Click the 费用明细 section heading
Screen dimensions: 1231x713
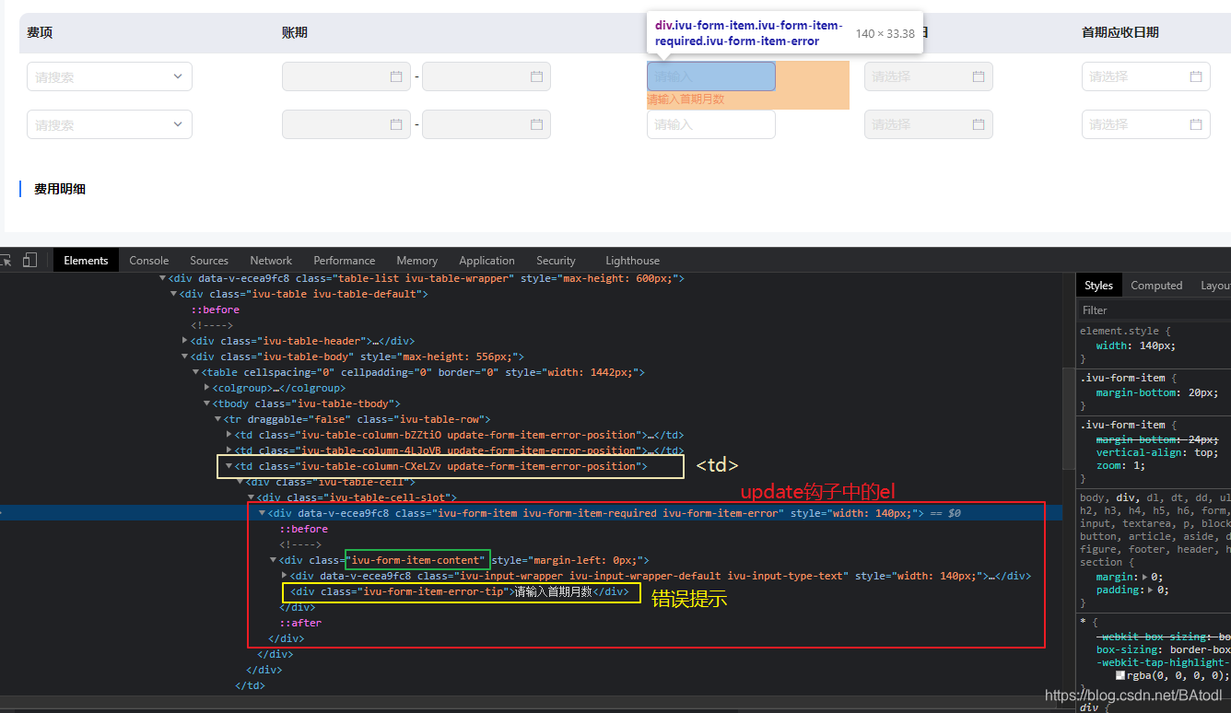[60, 189]
